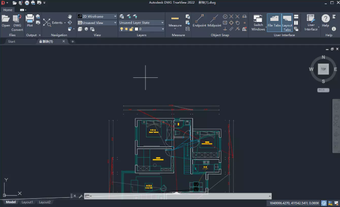Click the TOP face of ViewCube
This screenshot has height=207, width=340.
tap(323, 69)
